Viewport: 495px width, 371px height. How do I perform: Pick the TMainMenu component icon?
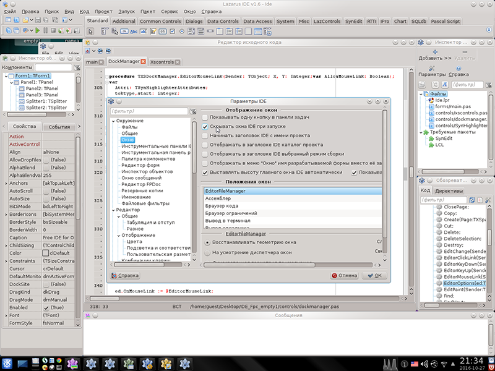[105, 32]
